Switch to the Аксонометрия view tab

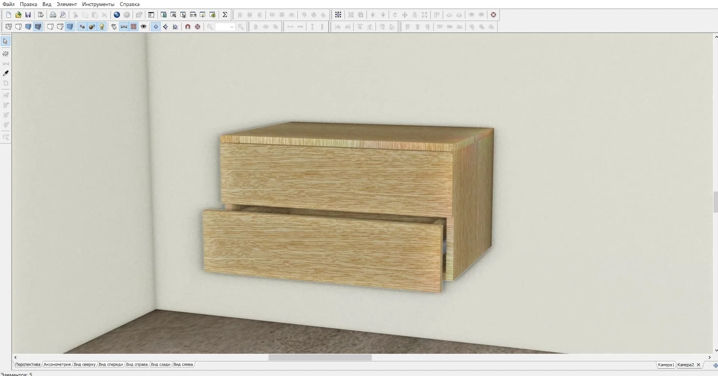[x=57, y=364]
